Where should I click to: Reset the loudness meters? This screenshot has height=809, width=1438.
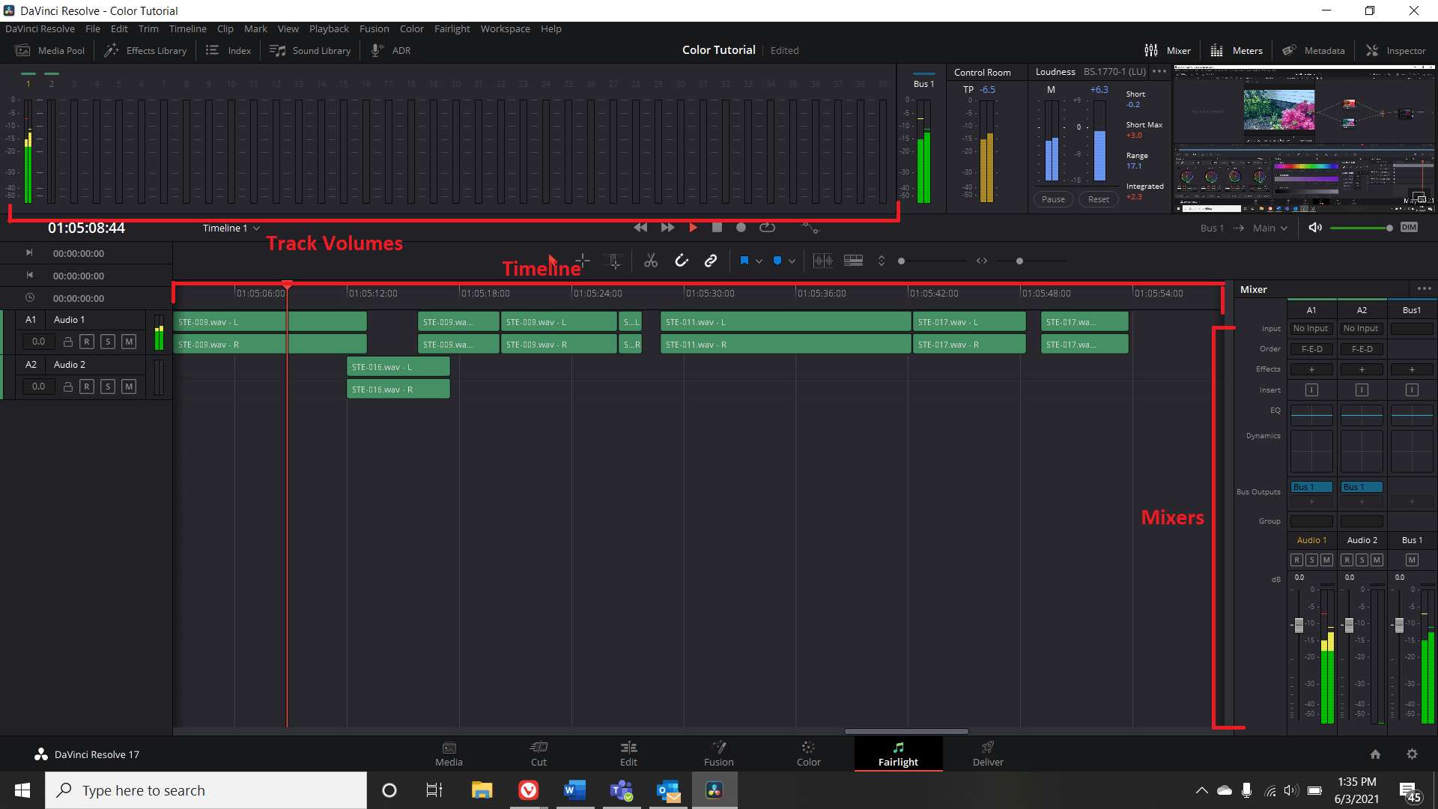[x=1098, y=199]
